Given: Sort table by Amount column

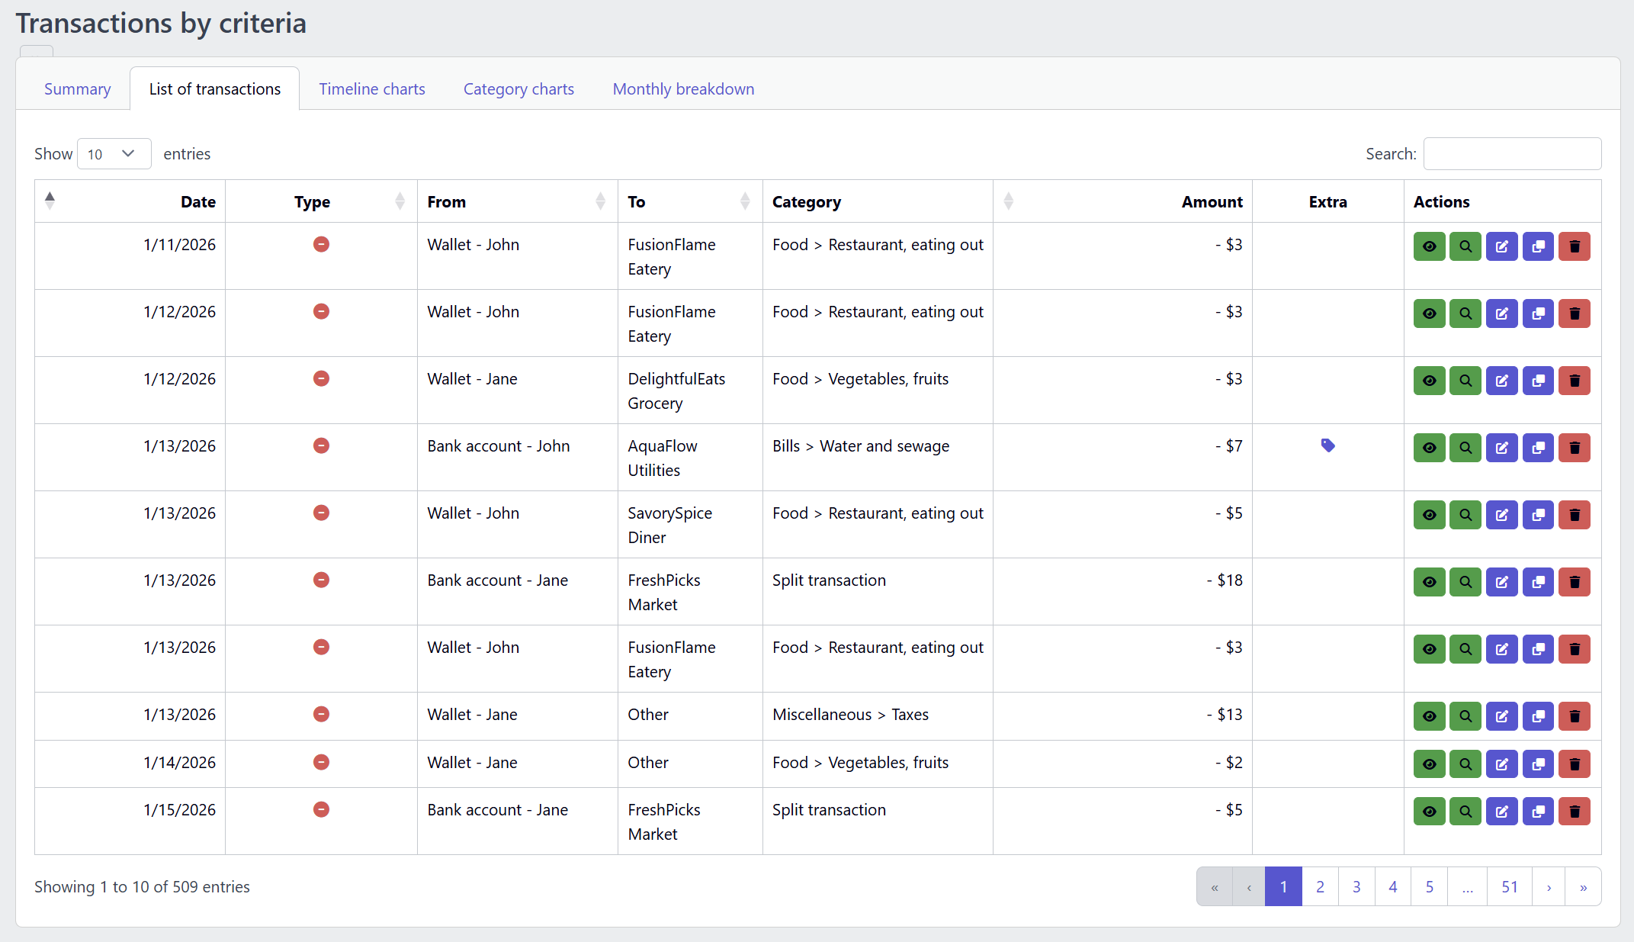Looking at the screenshot, I should pos(1122,201).
